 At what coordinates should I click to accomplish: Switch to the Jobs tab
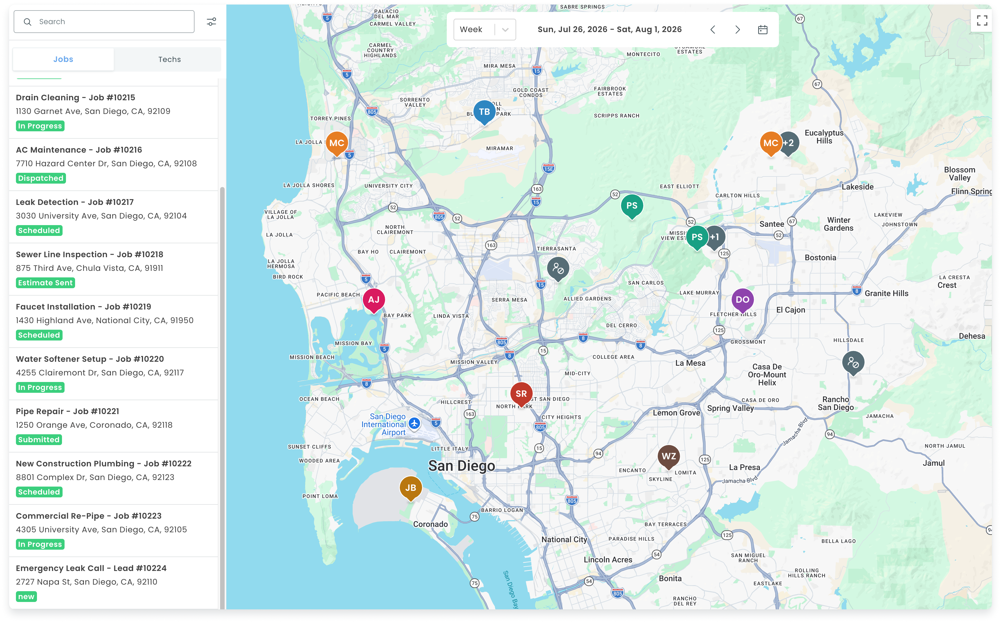[63, 59]
